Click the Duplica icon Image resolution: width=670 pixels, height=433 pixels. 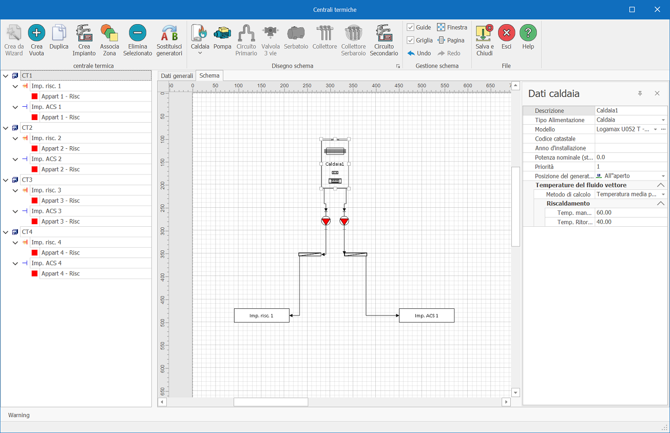[x=59, y=33]
